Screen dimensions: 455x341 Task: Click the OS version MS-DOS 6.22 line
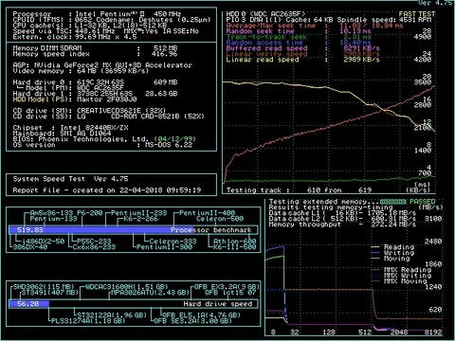coord(102,145)
